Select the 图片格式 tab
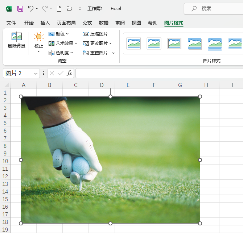The height and width of the screenshot is (233, 243). pos(174,23)
